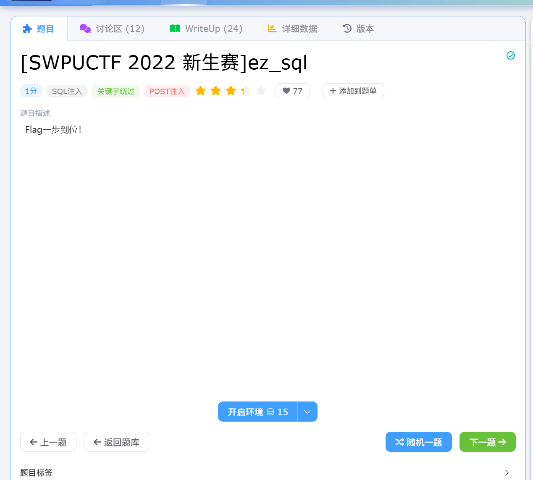Start the environment with 开启环境 button
Viewport: 533px width, 480px height.
(257, 412)
